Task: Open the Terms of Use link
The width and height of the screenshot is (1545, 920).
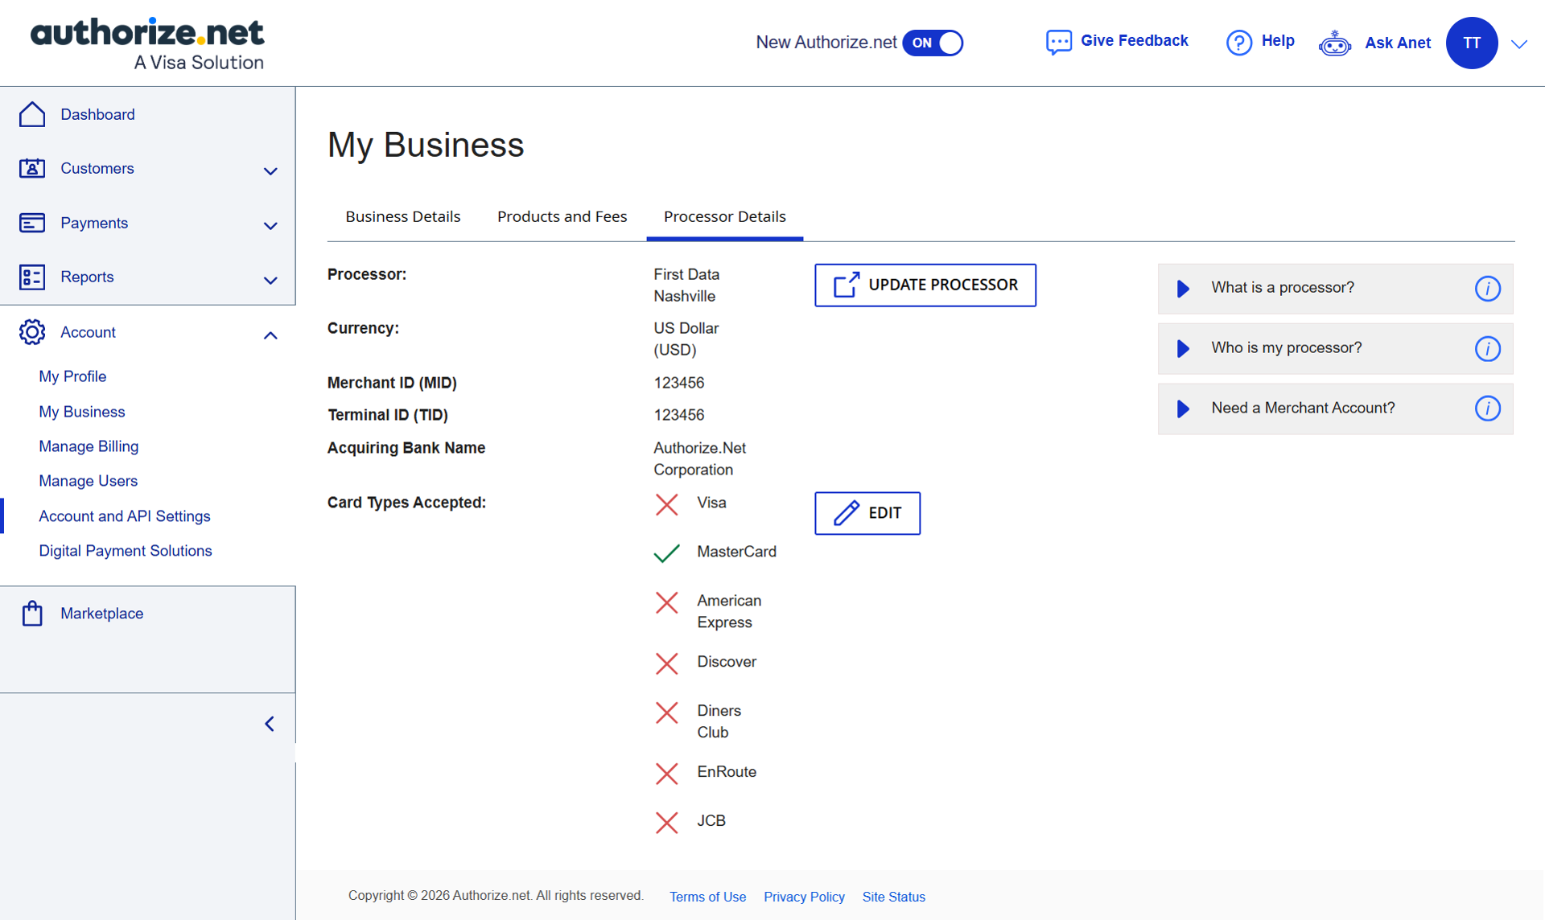Action: tap(708, 897)
